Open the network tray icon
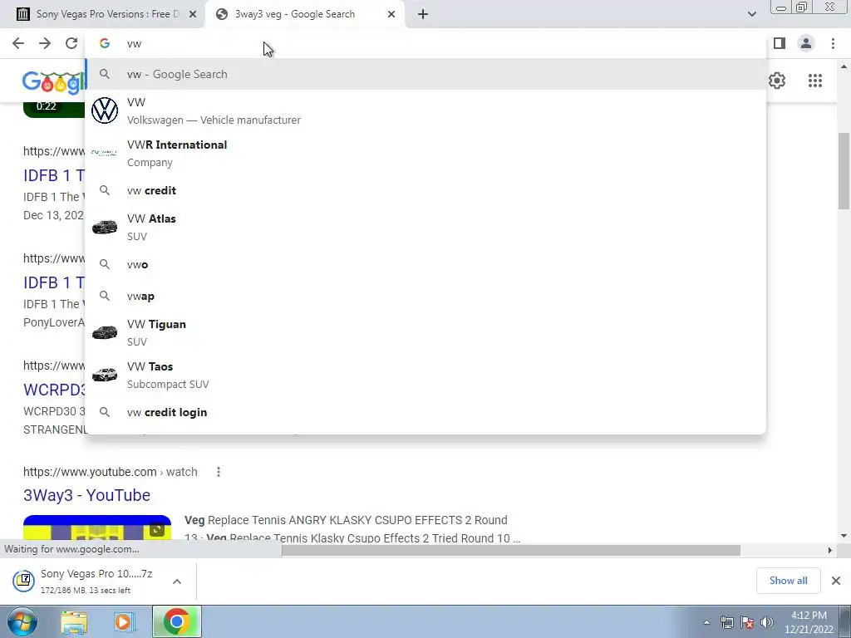Screen dimensions: 851x638 click(726, 623)
